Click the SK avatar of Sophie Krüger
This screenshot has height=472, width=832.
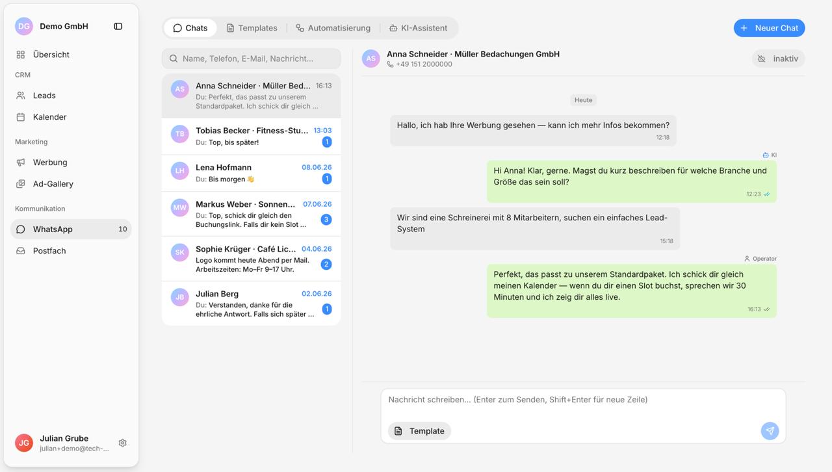180,253
